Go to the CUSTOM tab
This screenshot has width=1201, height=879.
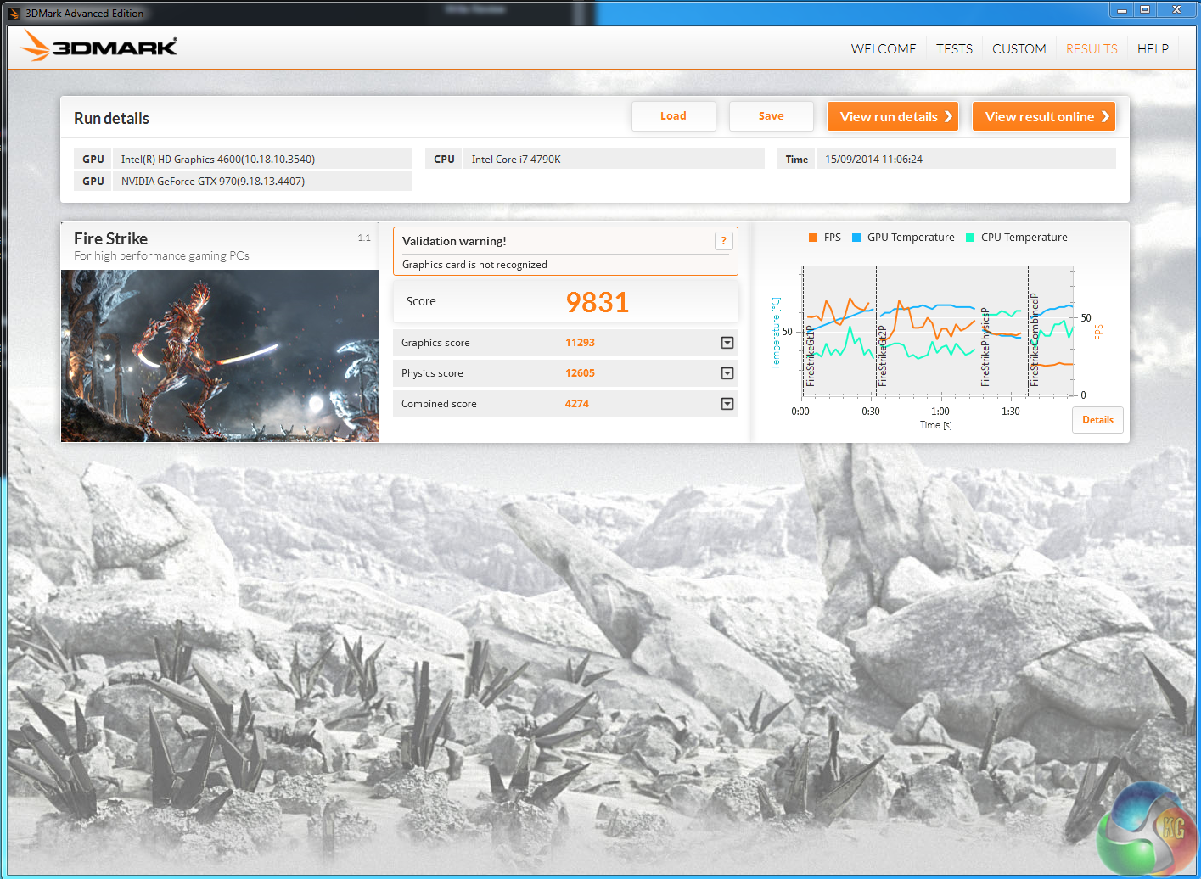[x=1019, y=49]
